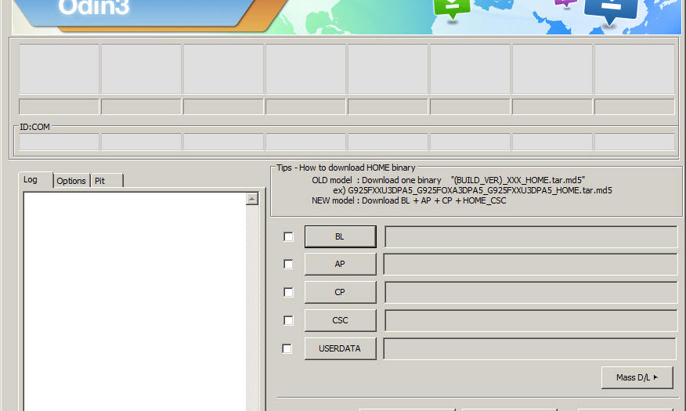Focus the CP file path field
The height and width of the screenshot is (411, 686).
531,292
